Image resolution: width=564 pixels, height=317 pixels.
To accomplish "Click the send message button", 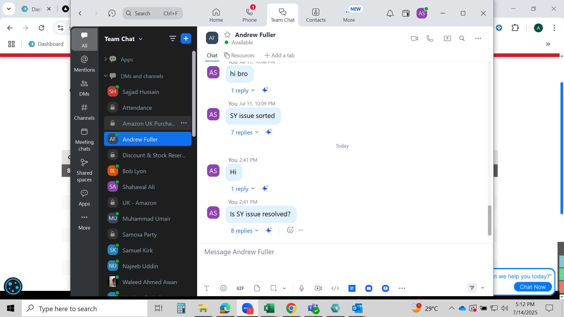I will click(472, 288).
